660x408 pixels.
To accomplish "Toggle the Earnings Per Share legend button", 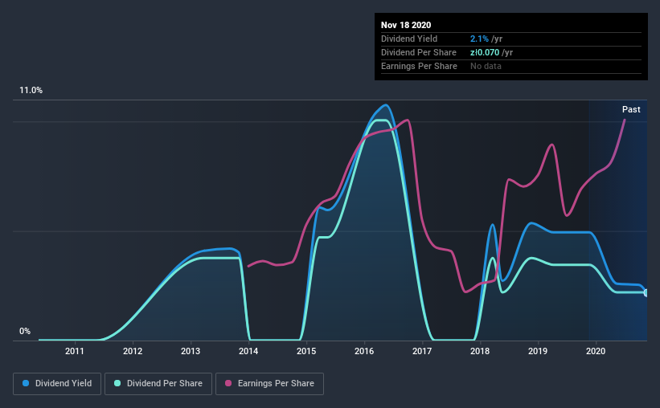I will point(269,384).
